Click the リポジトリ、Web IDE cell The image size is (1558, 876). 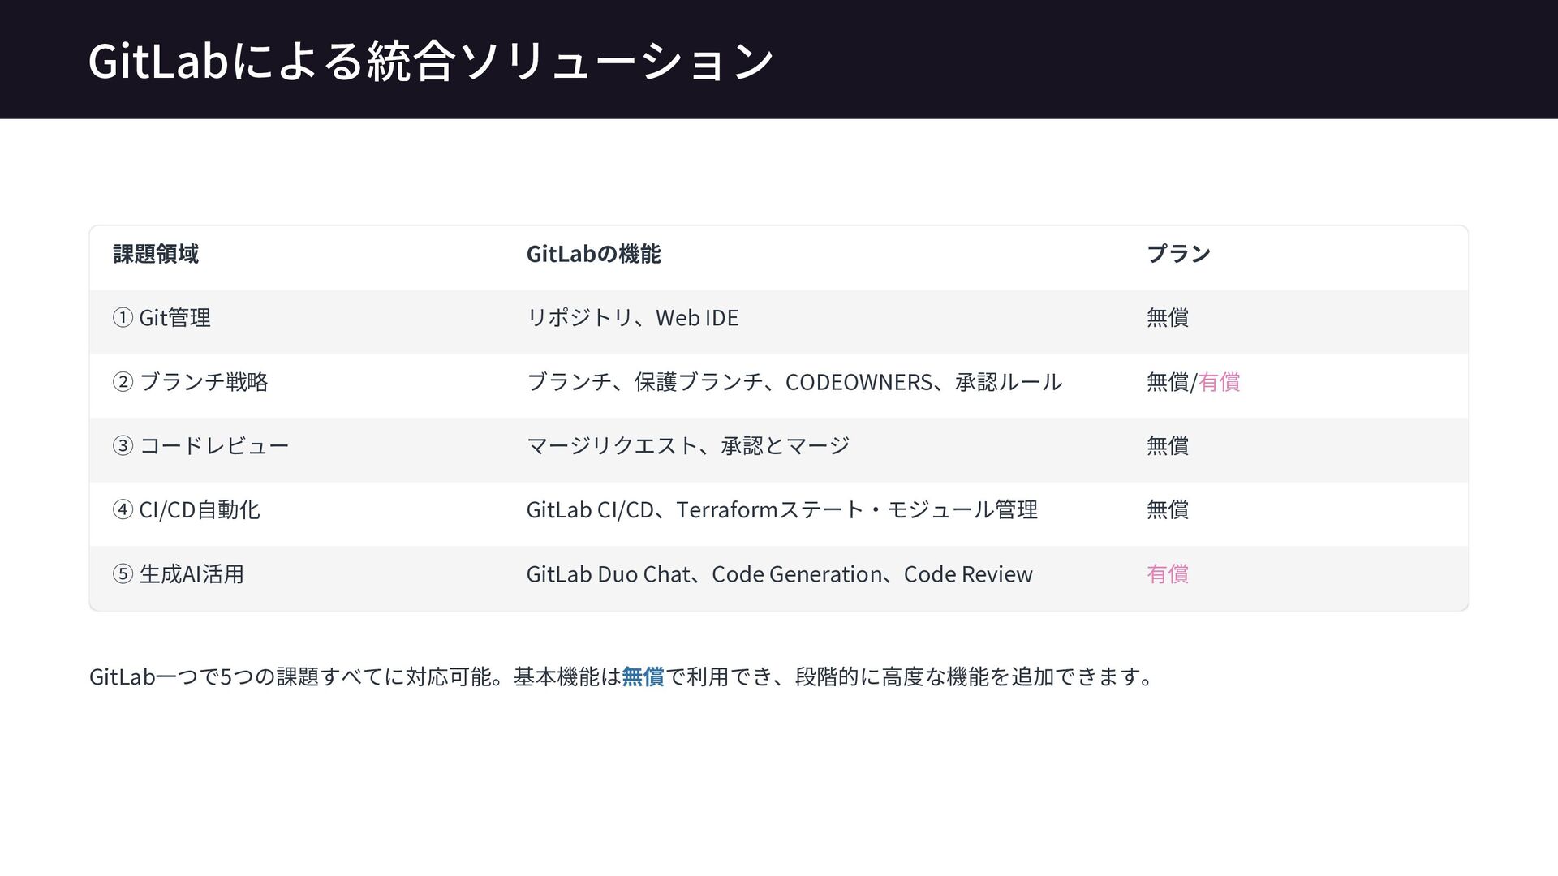(632, 318)
